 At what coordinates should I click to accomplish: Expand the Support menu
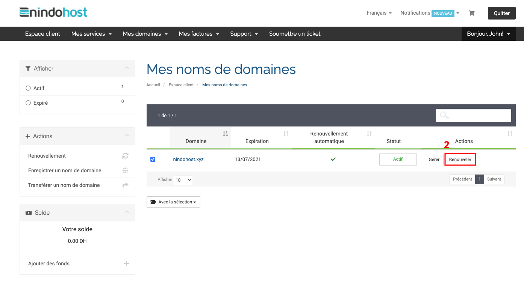coord(244,34)
